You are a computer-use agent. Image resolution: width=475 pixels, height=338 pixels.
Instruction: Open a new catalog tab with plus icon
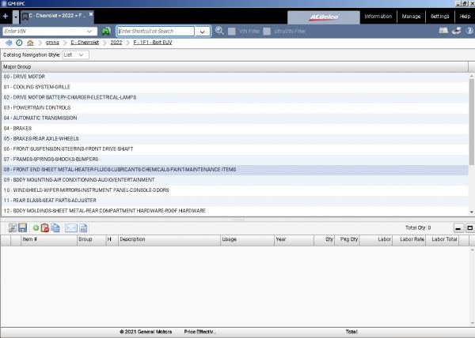pos(6,16)
